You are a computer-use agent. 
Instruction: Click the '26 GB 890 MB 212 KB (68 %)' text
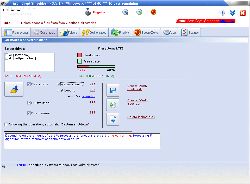point(96,76)
